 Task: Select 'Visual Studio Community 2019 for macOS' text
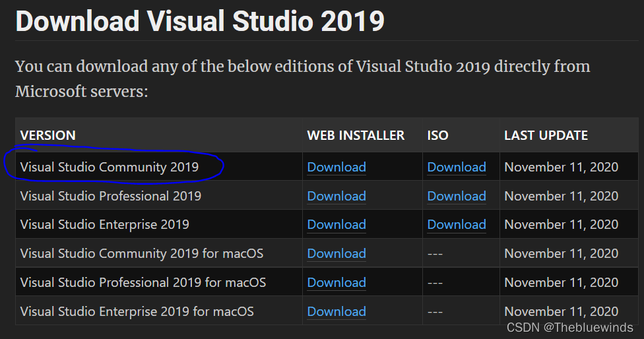point(142,254)
